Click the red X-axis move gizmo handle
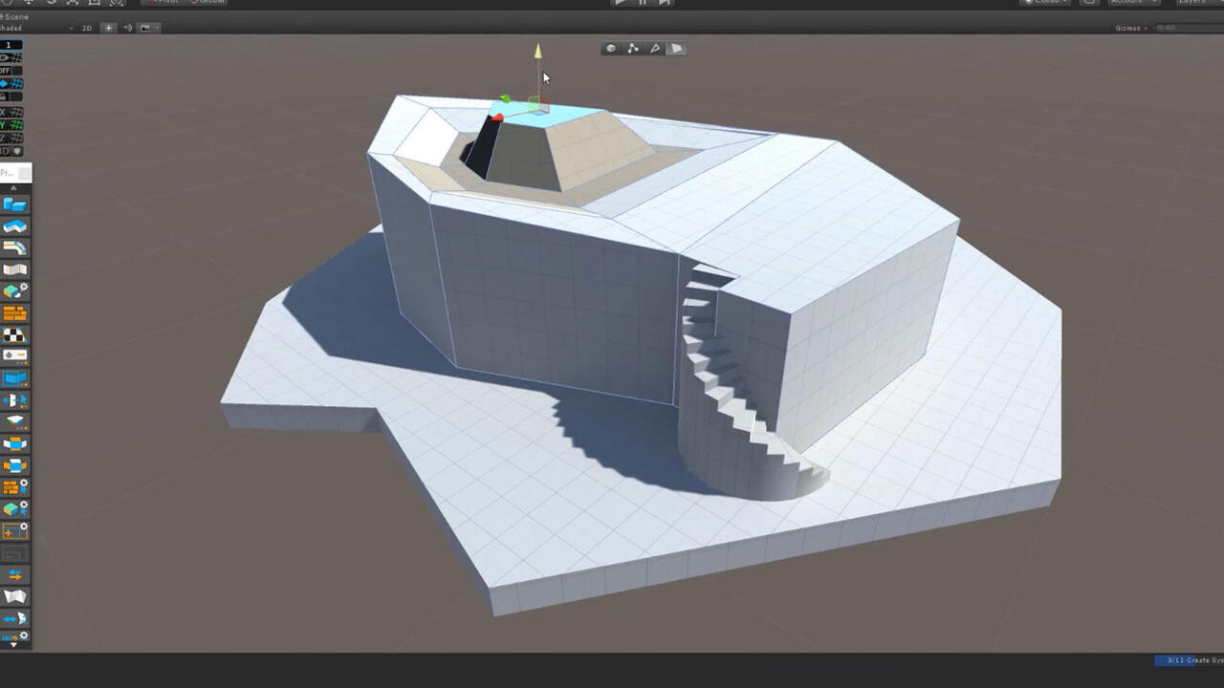1224x688 pixels. (496, 118)
